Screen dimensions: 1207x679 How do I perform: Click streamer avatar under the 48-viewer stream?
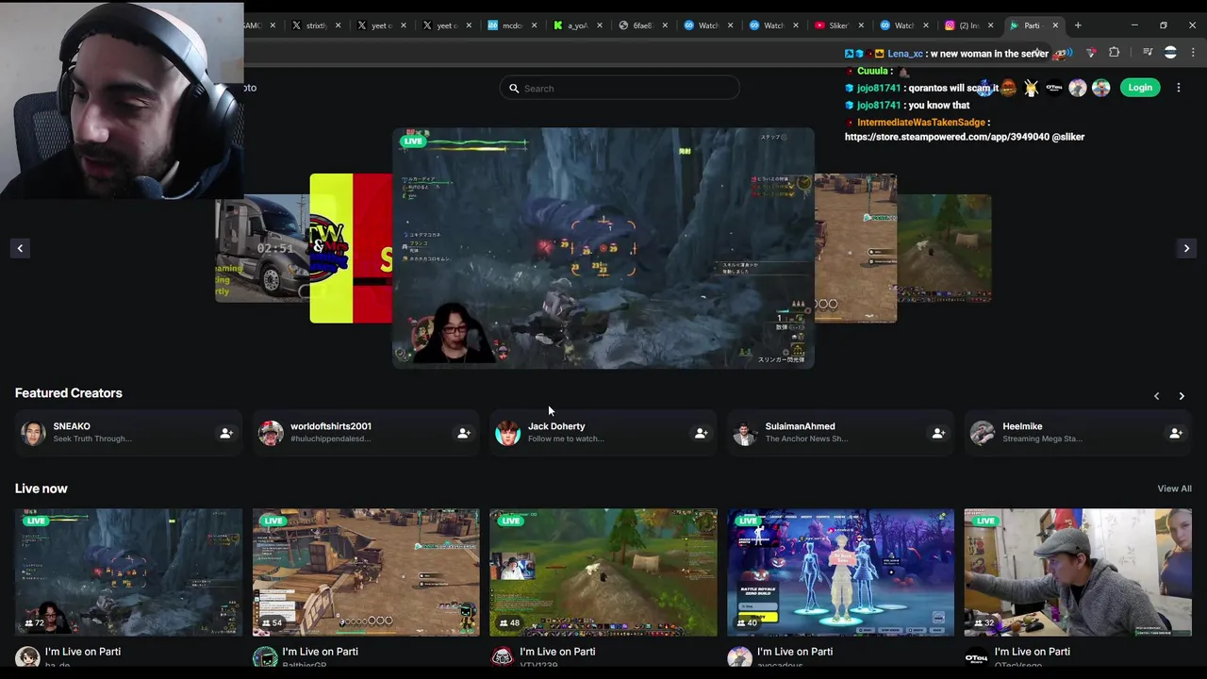(x=503, y=657)
